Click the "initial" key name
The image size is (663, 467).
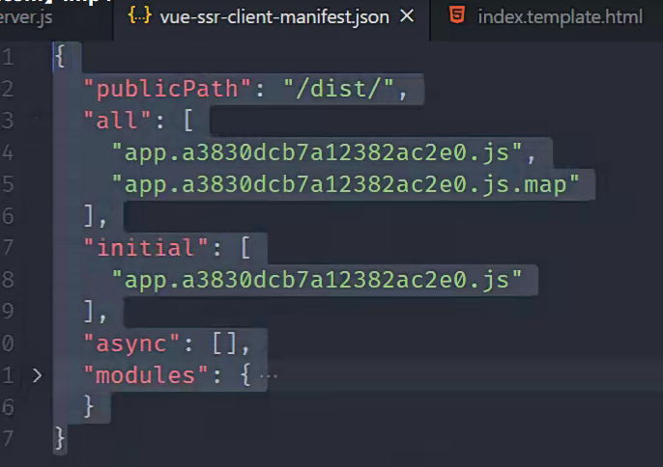coord(146,248)
